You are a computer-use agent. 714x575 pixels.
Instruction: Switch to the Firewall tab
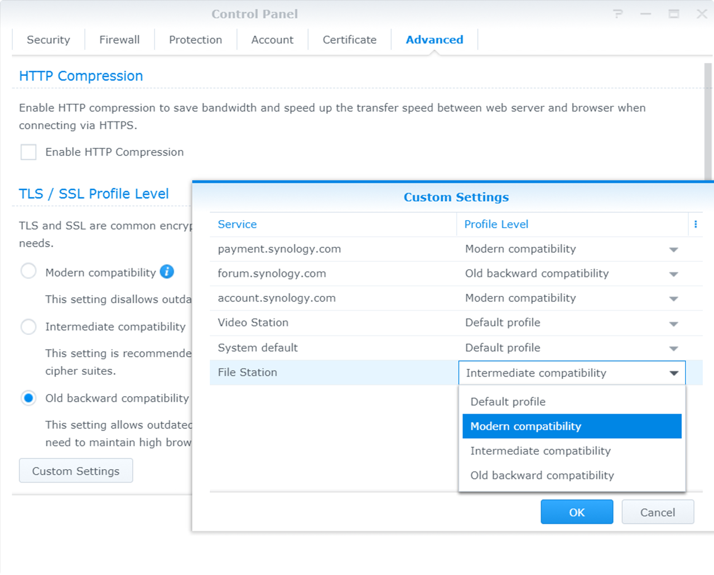[x=119, y=40]
